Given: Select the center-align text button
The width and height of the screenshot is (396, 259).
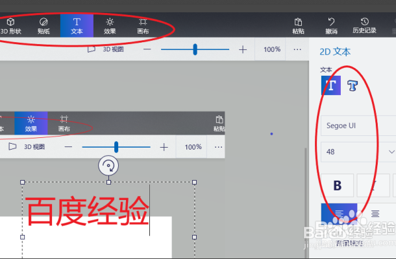Looking at the screenshot, I should (375, 214).
